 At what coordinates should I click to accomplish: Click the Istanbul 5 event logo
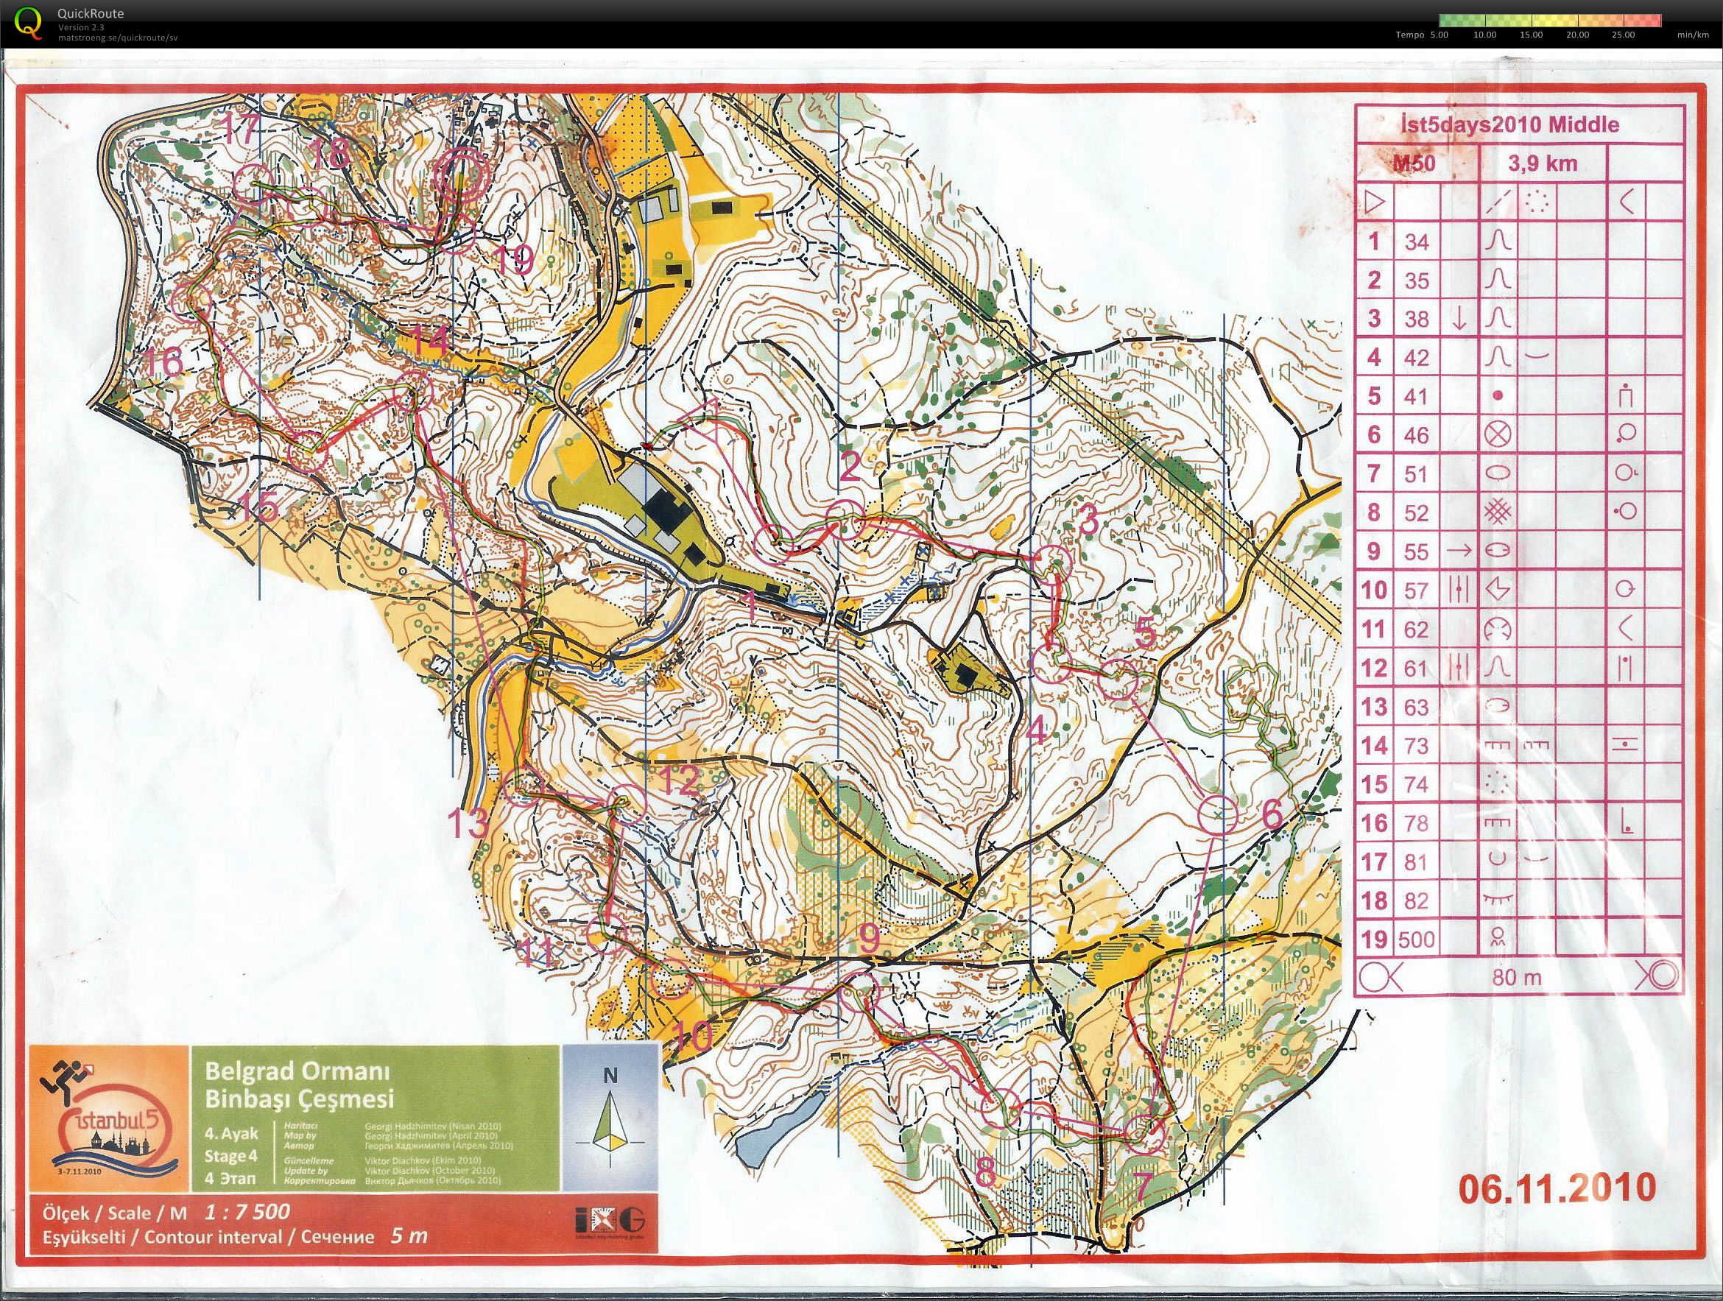pyautogui.click(x=110, y=1119)
